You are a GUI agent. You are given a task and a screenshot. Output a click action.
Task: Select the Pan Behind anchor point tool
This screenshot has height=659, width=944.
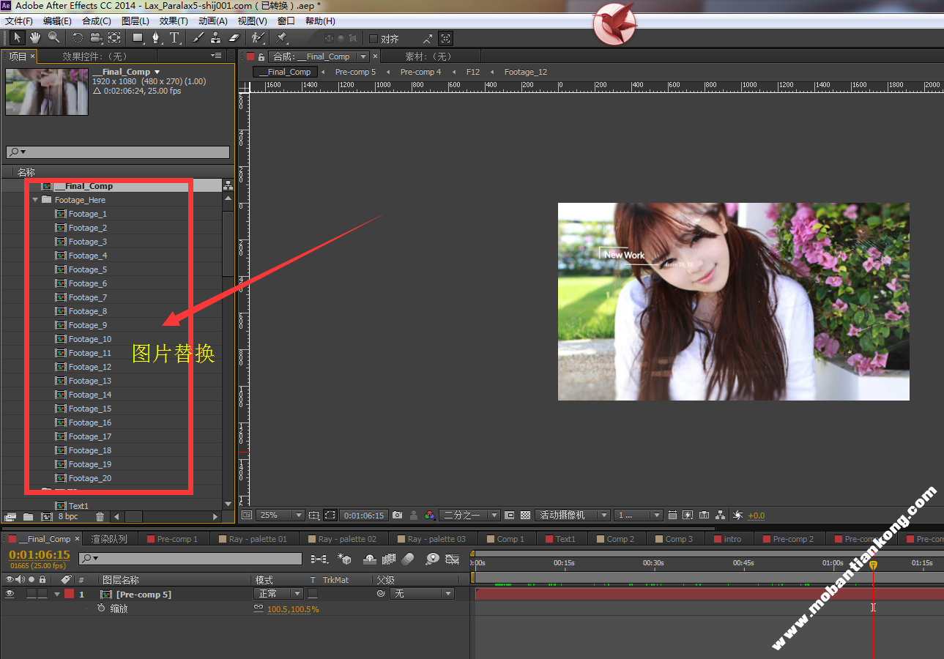pos(114,37)
